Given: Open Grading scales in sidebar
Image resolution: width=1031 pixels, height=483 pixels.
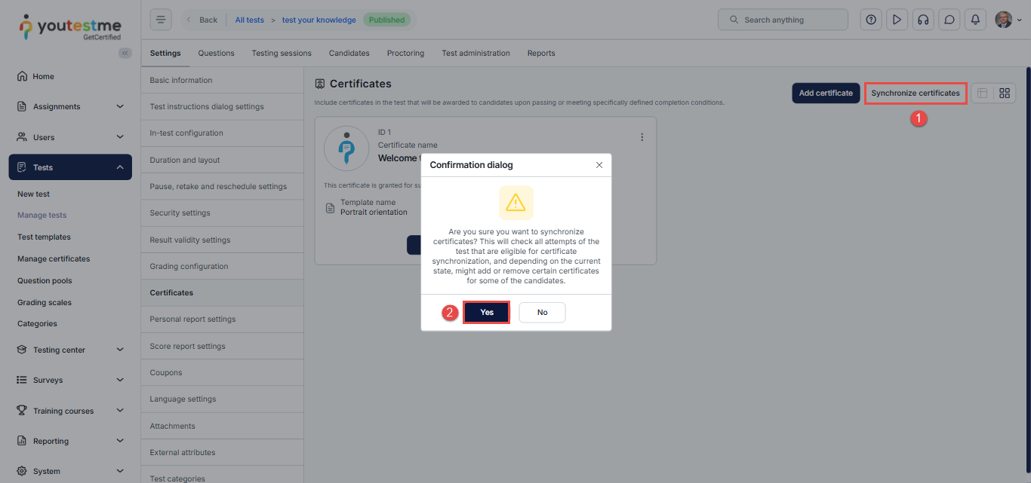Looking at the screenshot, I should coord(45,302).
